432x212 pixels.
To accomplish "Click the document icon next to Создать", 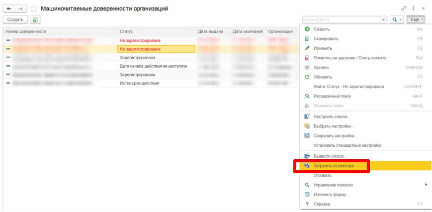I will click(35, 19).
